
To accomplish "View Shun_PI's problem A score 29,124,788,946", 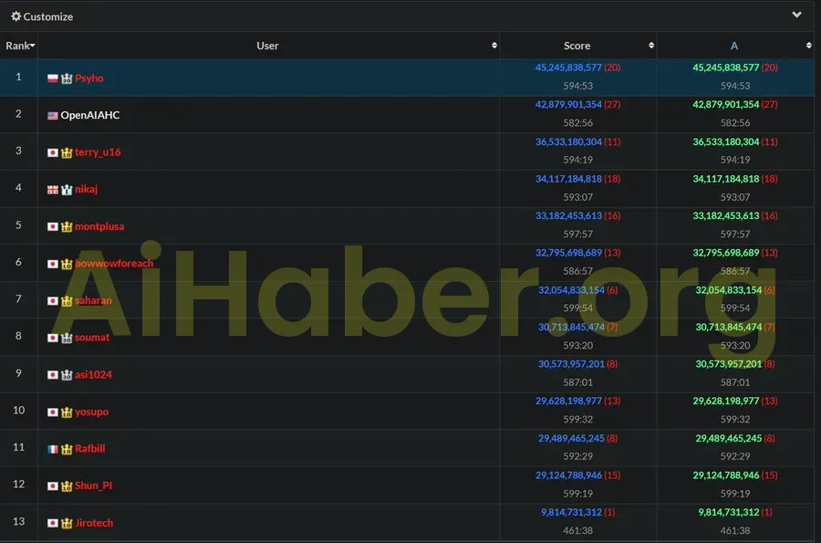I will pos(726,475).
